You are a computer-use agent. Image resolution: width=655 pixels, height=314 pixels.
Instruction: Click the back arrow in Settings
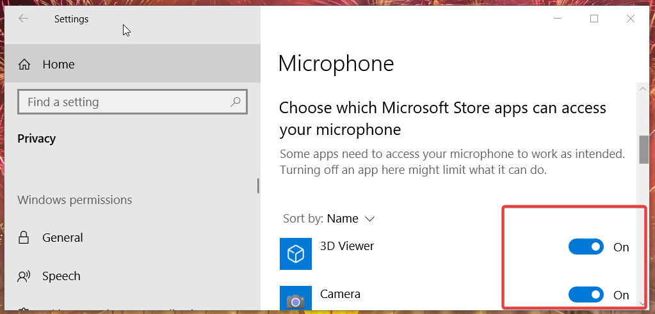point(24,19)
